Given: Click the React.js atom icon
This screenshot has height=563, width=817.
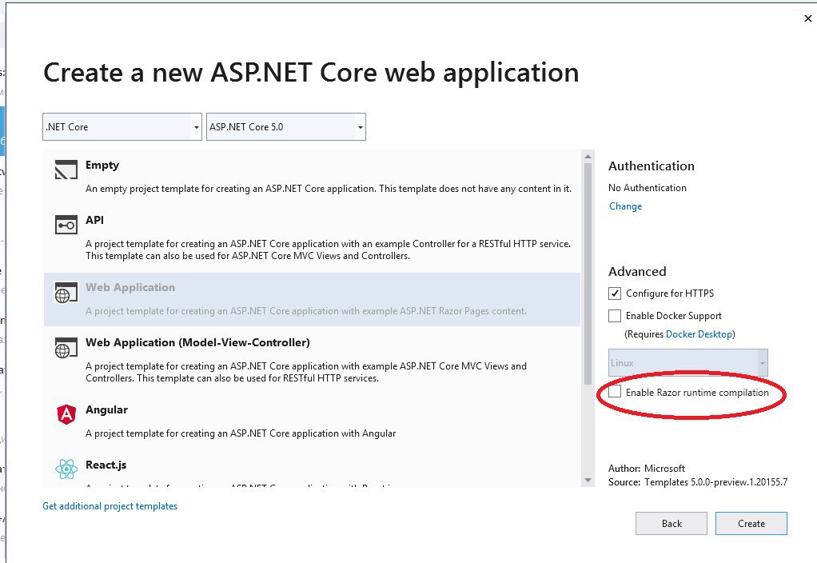Looking at the screenshot, I should (66, 469).
